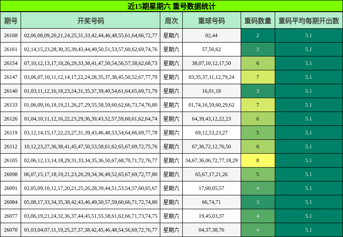Select issue number 26140

11,91
